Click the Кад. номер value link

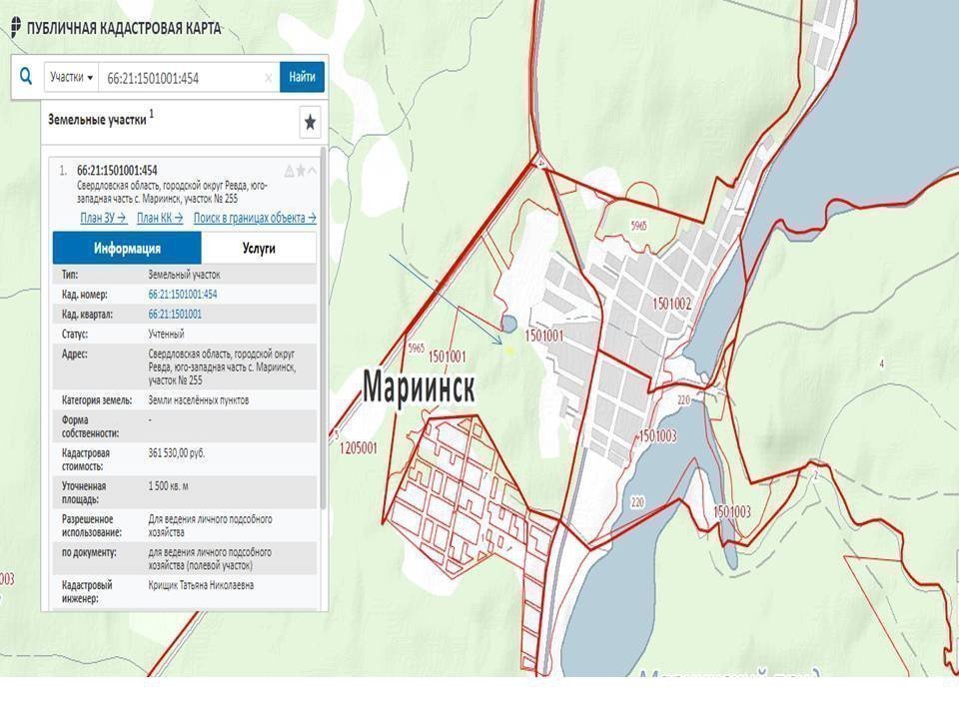pyautogui.click(x=182, y=295)
